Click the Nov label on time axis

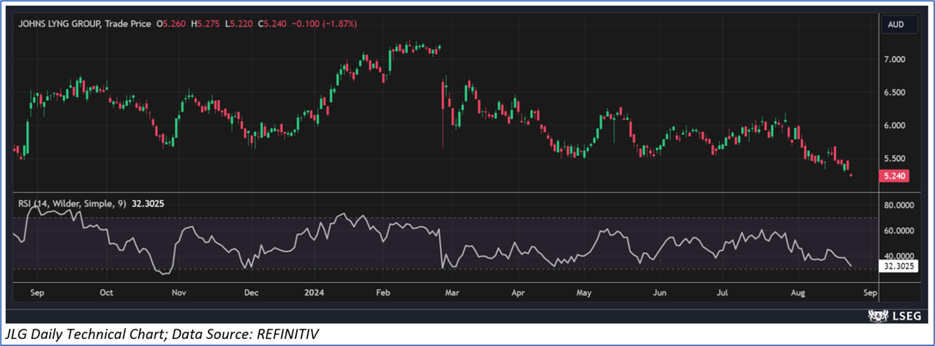[179, 293]
